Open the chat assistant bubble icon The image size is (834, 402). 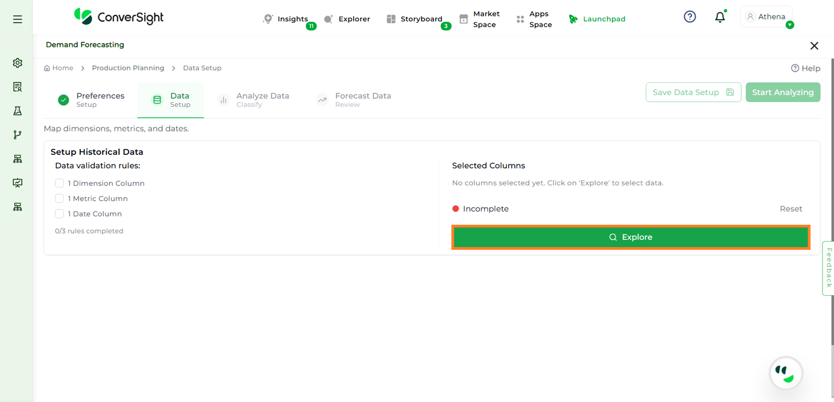(785, 374)
